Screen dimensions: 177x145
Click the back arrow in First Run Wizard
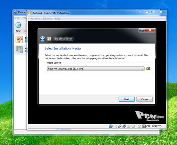(43, 39)
